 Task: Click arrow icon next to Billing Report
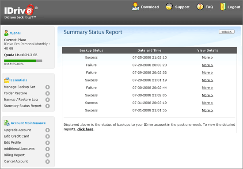pos(48,155)
